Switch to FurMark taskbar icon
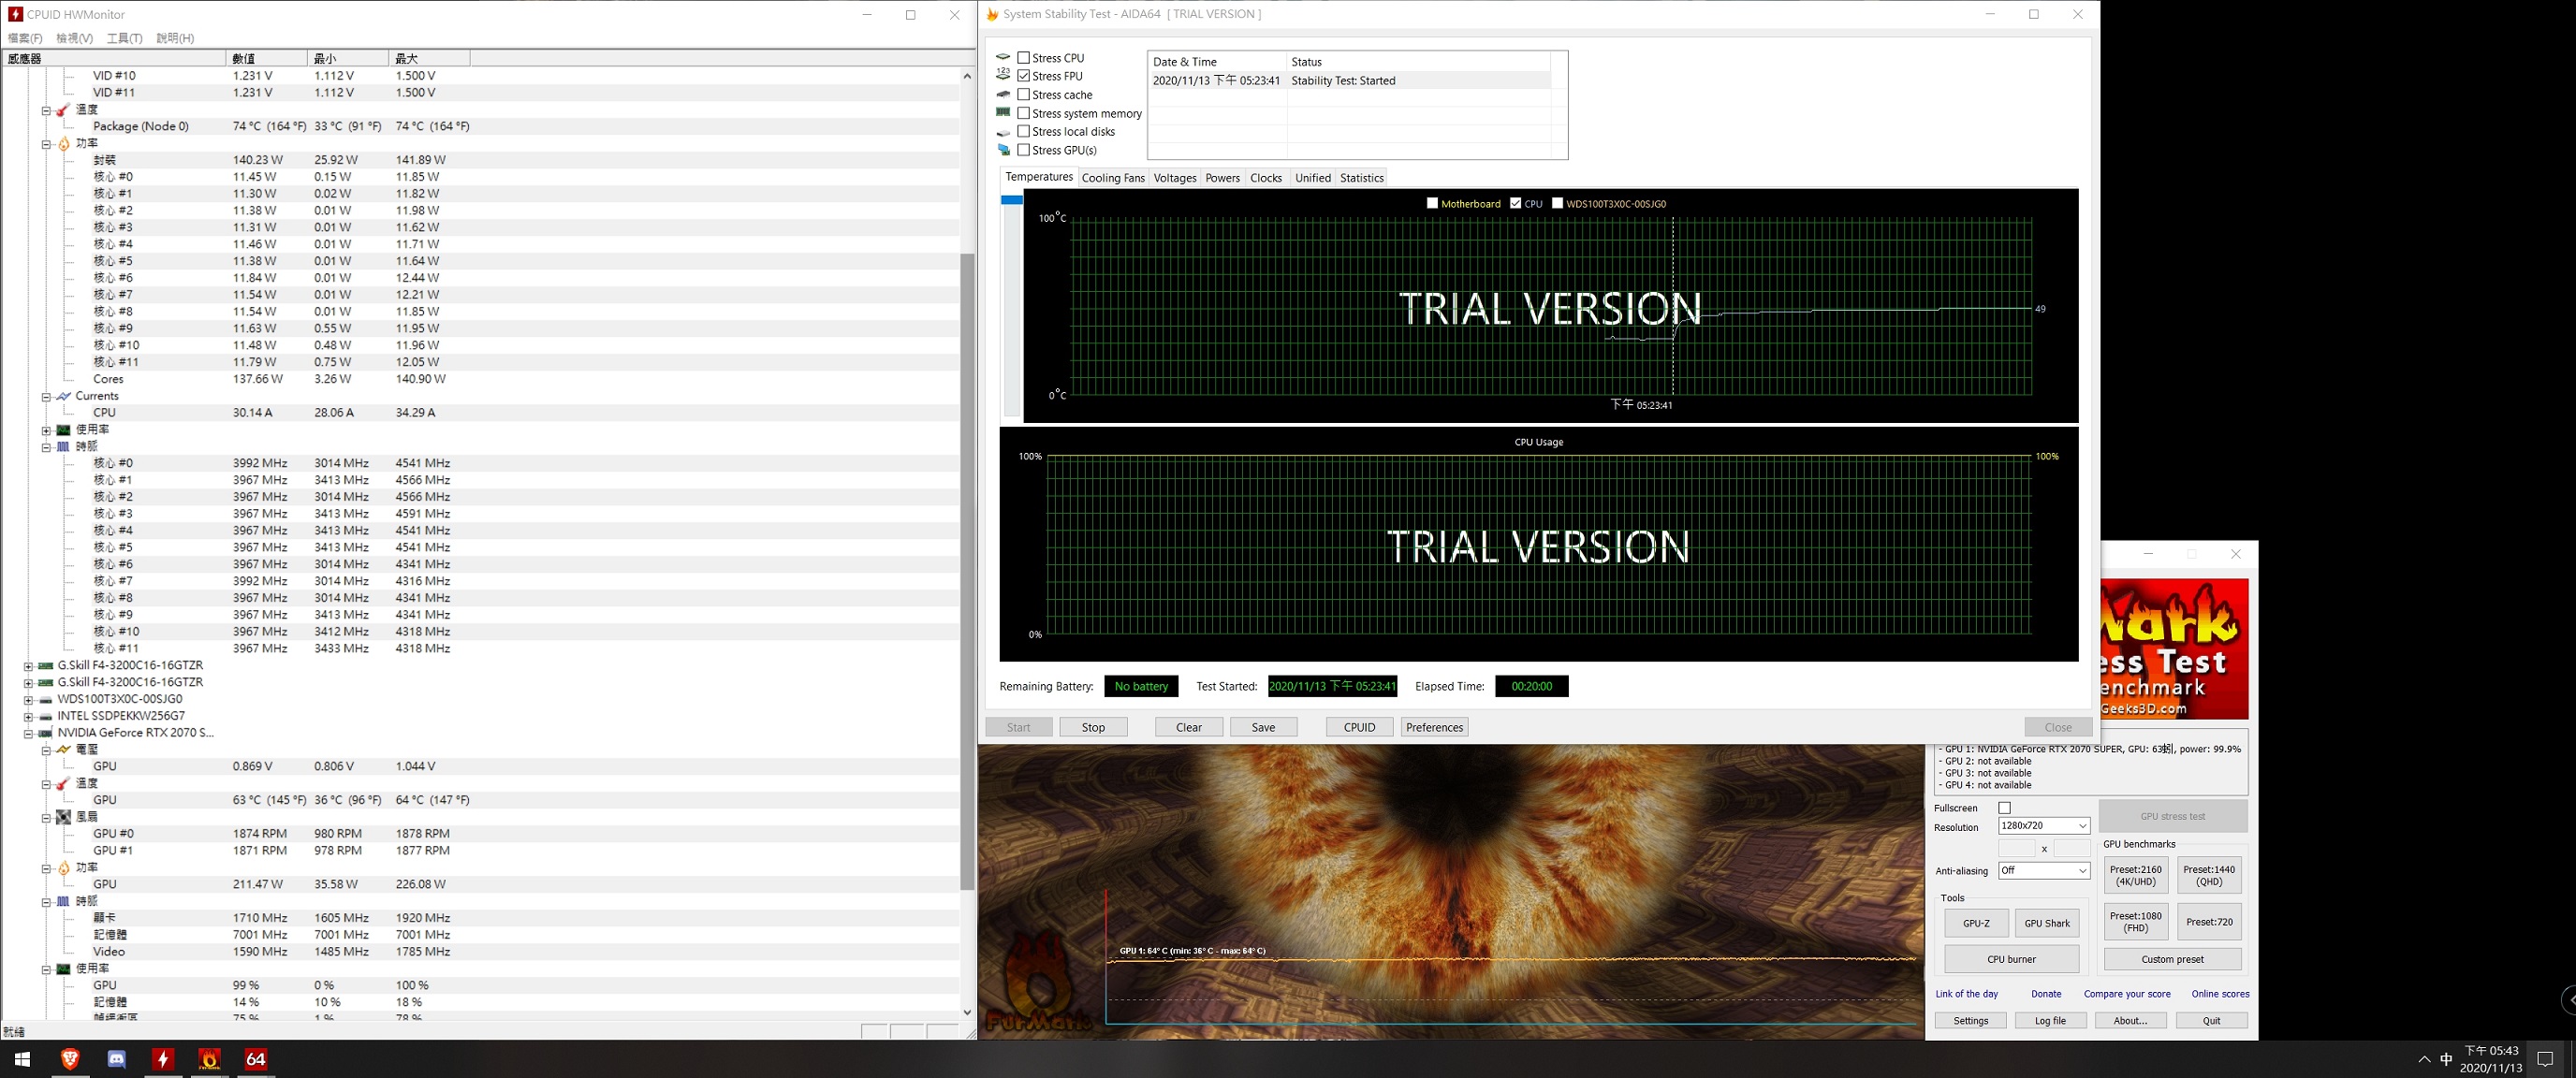The width and height of the screenshot is (2576, 1078). point(209,1059)
